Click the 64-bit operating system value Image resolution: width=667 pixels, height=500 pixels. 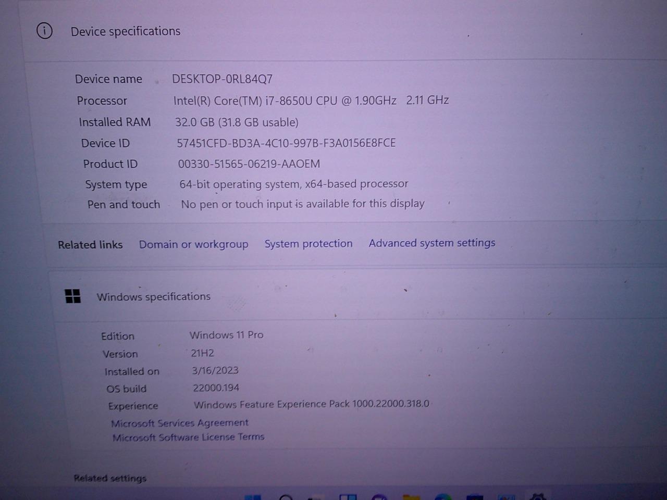coord(294,184)
